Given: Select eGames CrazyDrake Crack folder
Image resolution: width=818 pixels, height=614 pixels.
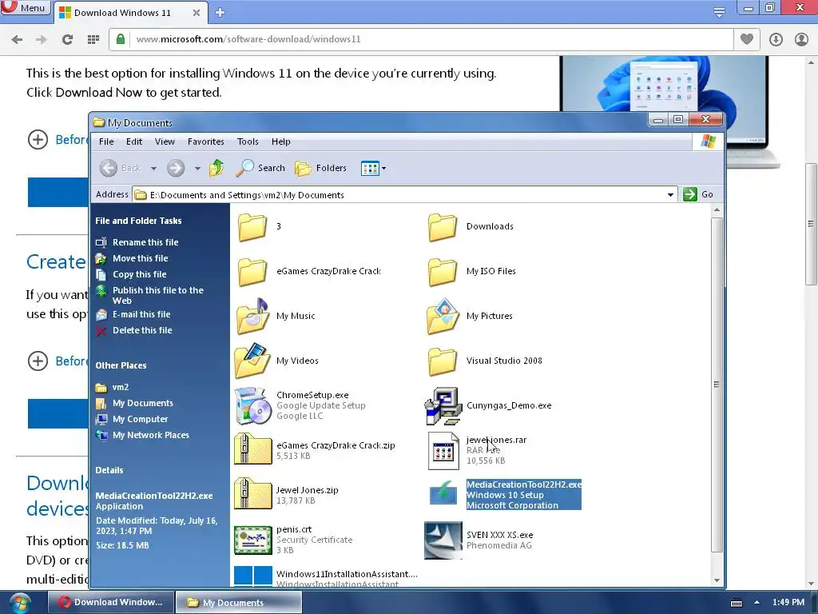Looking at the screenshot, I should pos(253,272).
